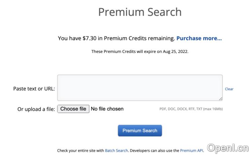Image resolution: width=252 pixels, height=155 pixels.
Task: Click the Or upload a file label
Action: coord(36,109)
